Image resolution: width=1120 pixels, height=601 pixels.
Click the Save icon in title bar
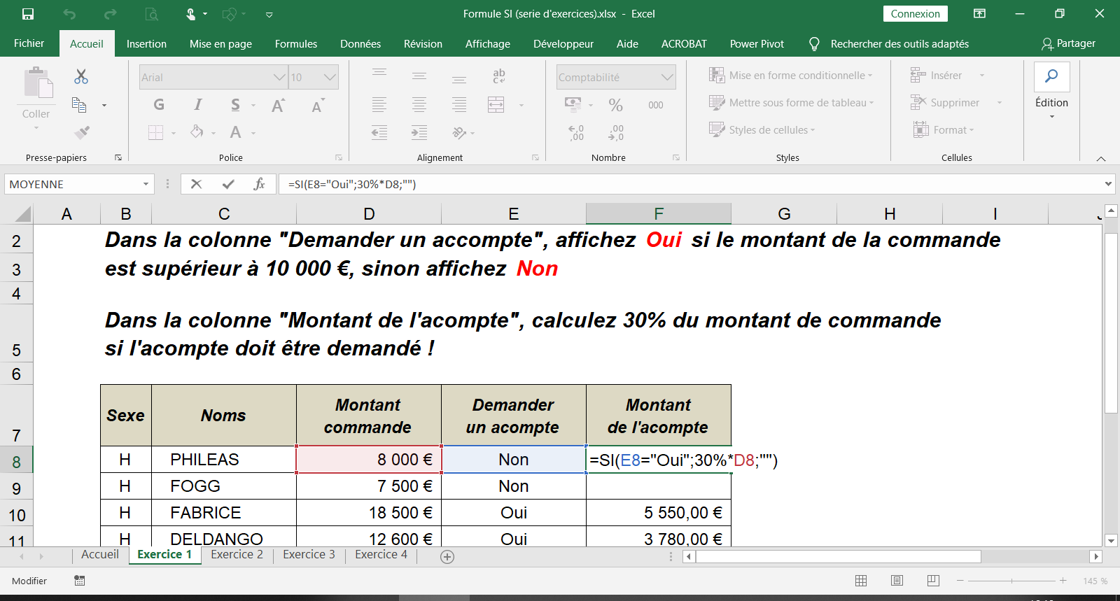click(28, 14)
